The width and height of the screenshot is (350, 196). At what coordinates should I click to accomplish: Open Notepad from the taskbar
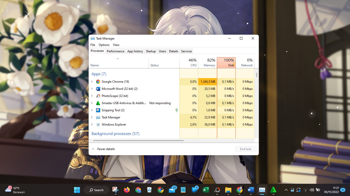coord(183,190)
